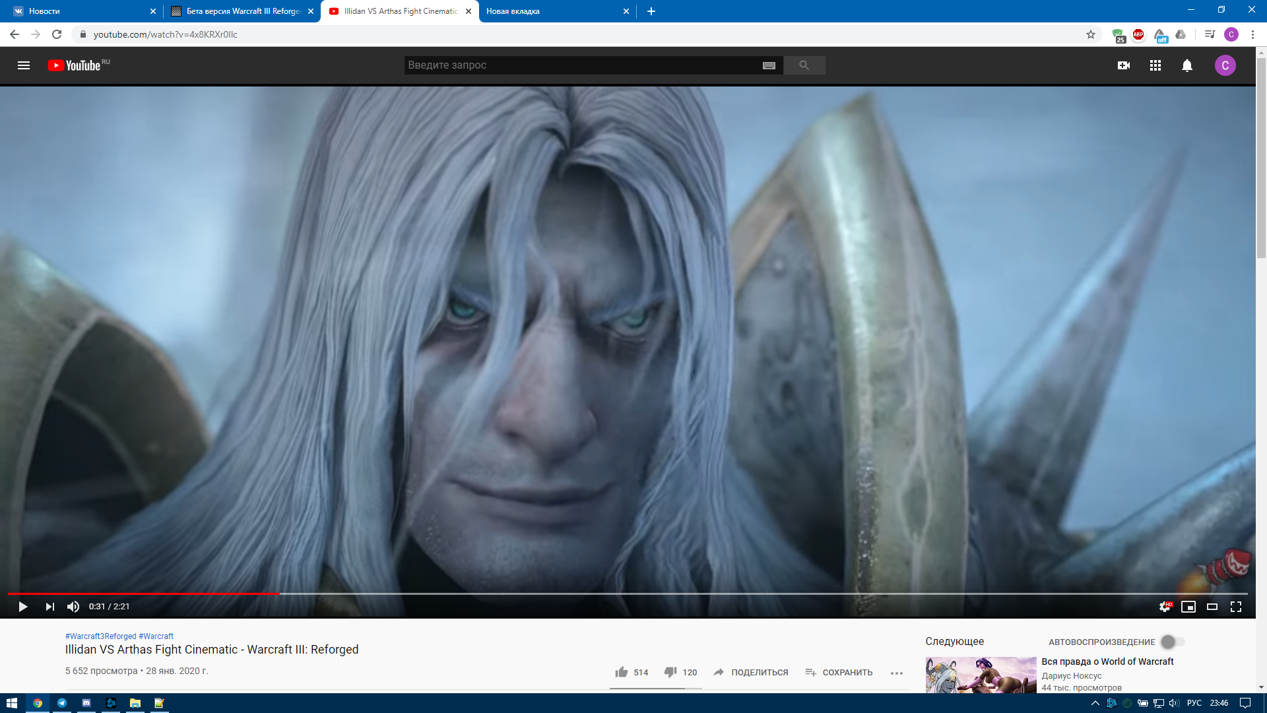The width and height of the screenshot is (1267, 713).
Task: Close the Новая вкладка tab
Action: point(626,11)
